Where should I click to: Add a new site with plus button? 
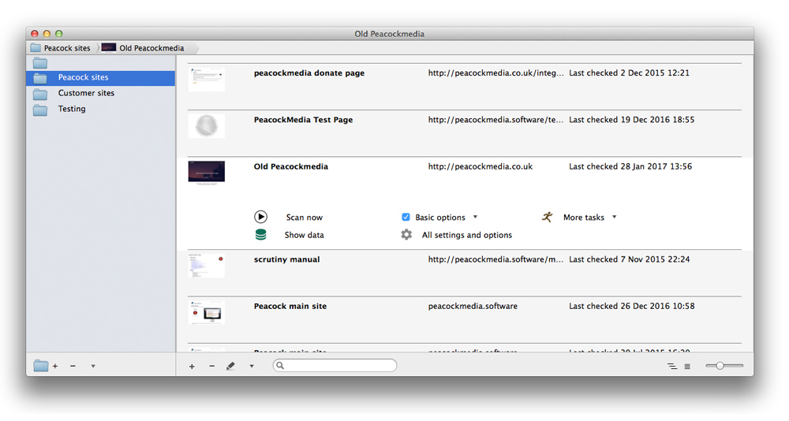192,366
